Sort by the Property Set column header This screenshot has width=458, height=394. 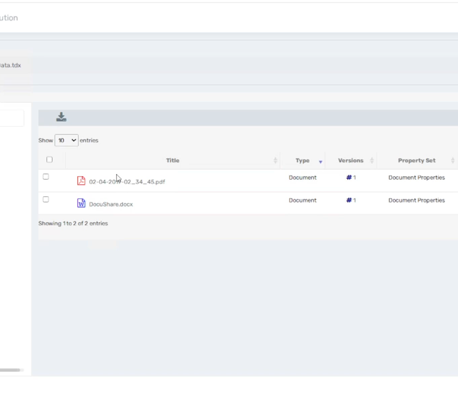(x=416, y=160)
